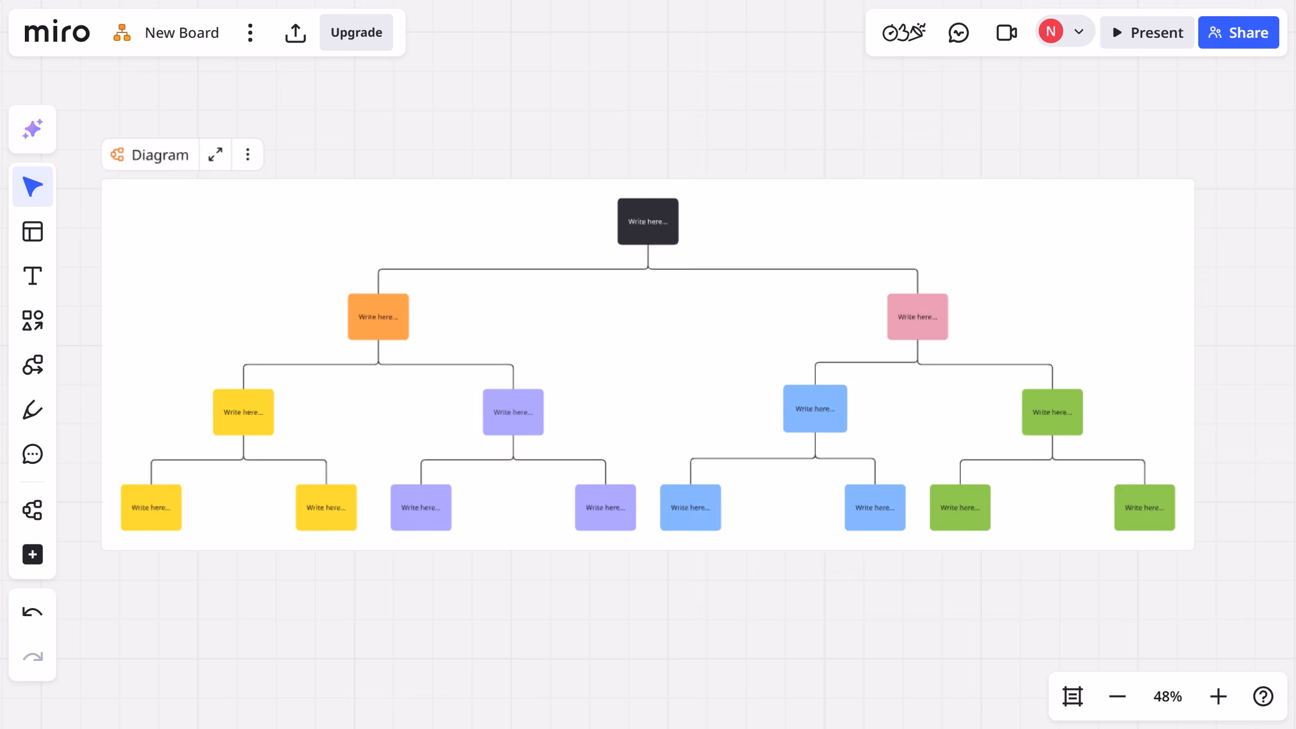
Task: Open the diagramming shapes tool
Action: (x=32, y=365)
